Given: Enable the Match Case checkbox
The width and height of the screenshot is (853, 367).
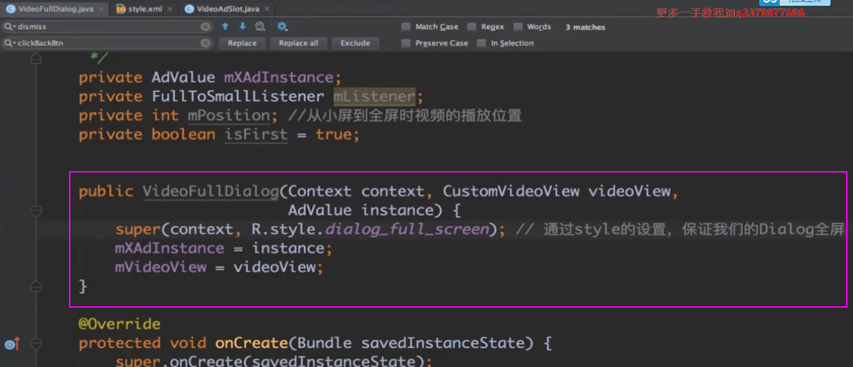Looking at the screenshot, I should coord(406,27).
